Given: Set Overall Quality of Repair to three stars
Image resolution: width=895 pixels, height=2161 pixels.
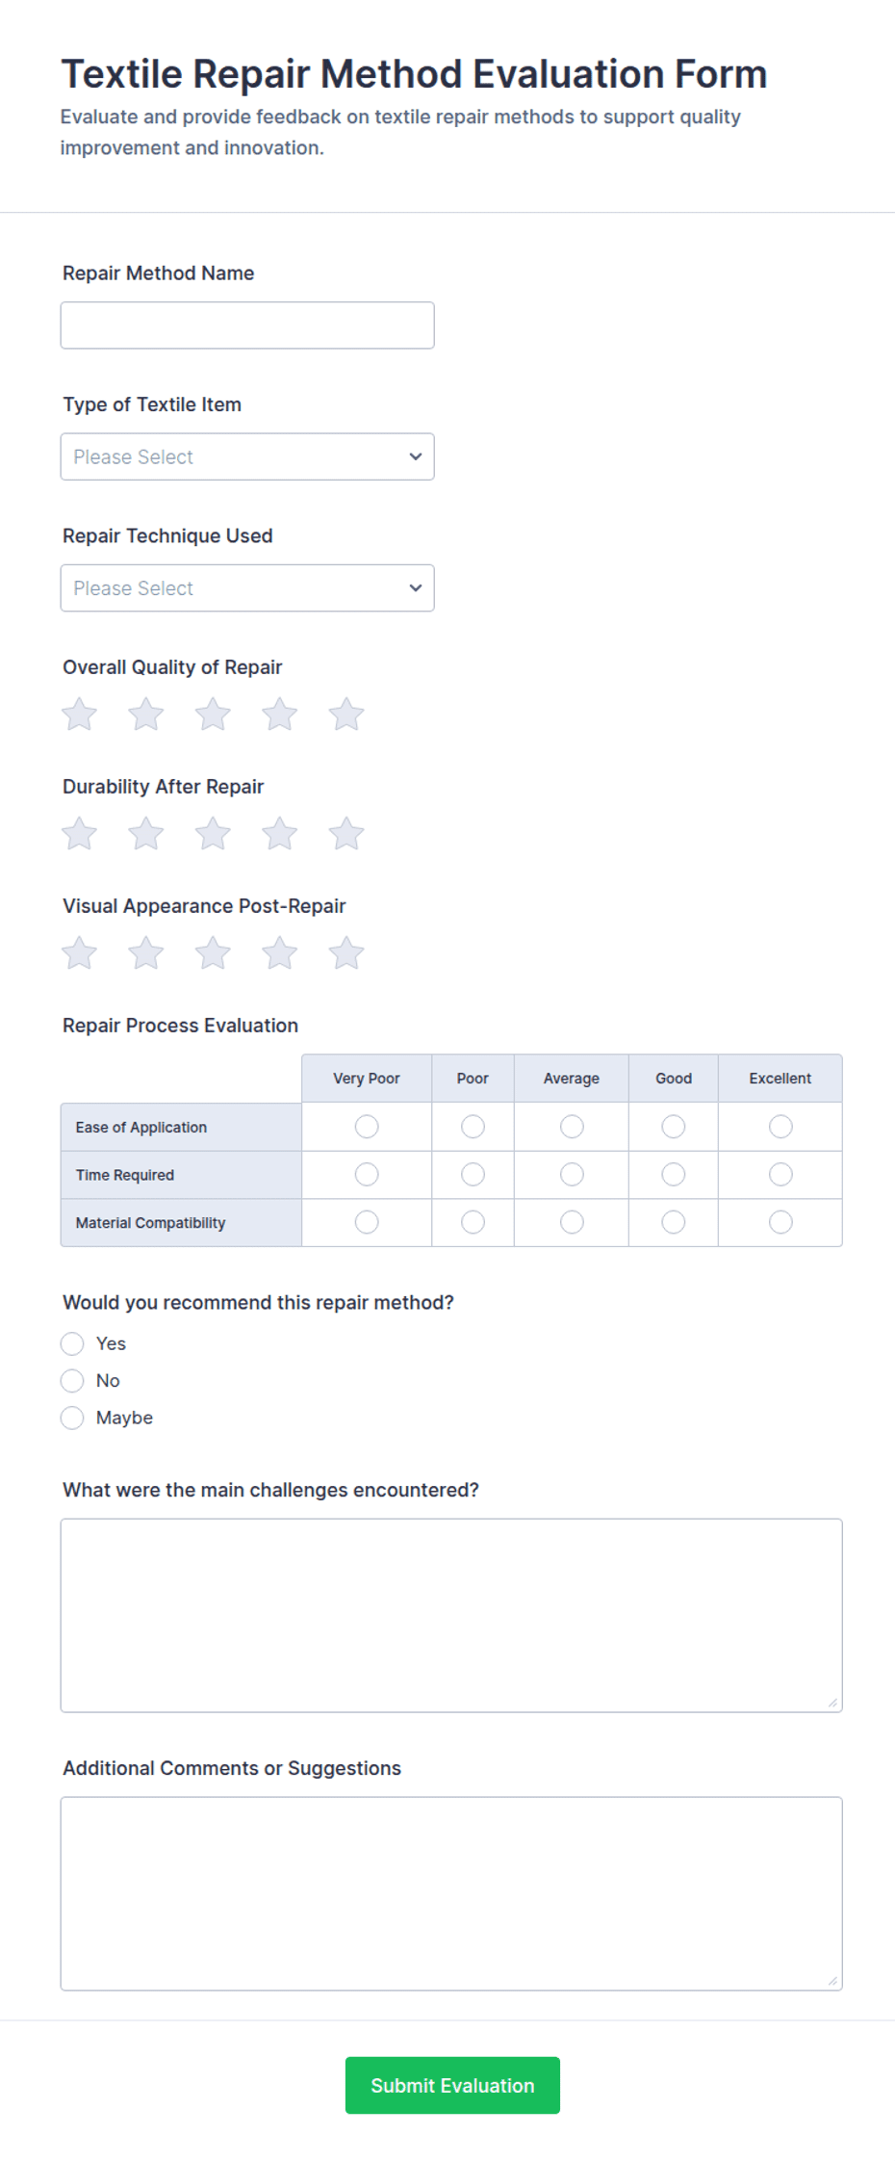Looking at the screenshot, I should click(x=213, y=715).
